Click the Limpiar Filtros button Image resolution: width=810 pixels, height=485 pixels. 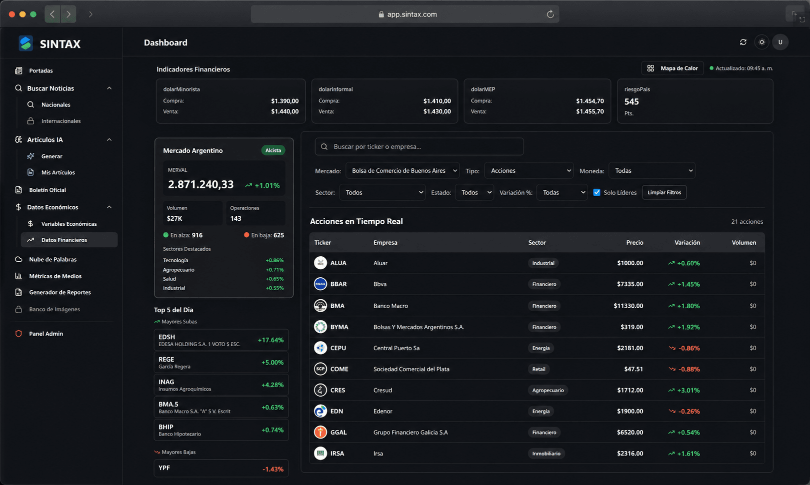pos(664,192)
